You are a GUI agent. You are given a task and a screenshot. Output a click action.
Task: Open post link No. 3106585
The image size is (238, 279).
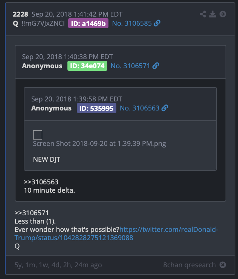tap(132, 23)
